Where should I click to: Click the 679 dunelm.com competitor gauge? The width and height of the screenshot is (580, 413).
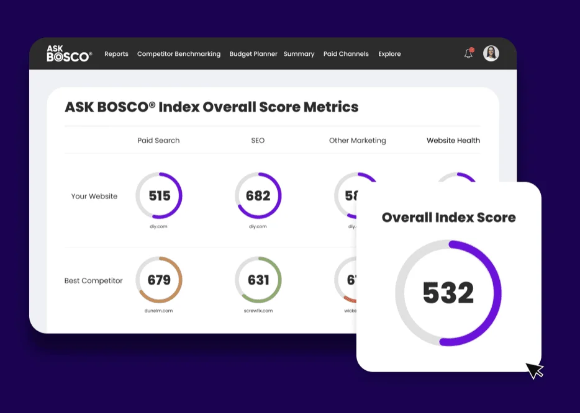pyautogui.click(x=159, y=280)
